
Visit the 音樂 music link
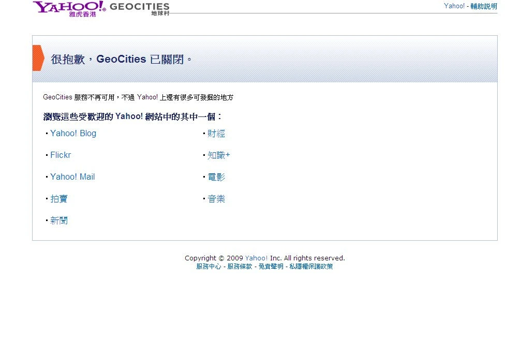click(x=216, y=199)
